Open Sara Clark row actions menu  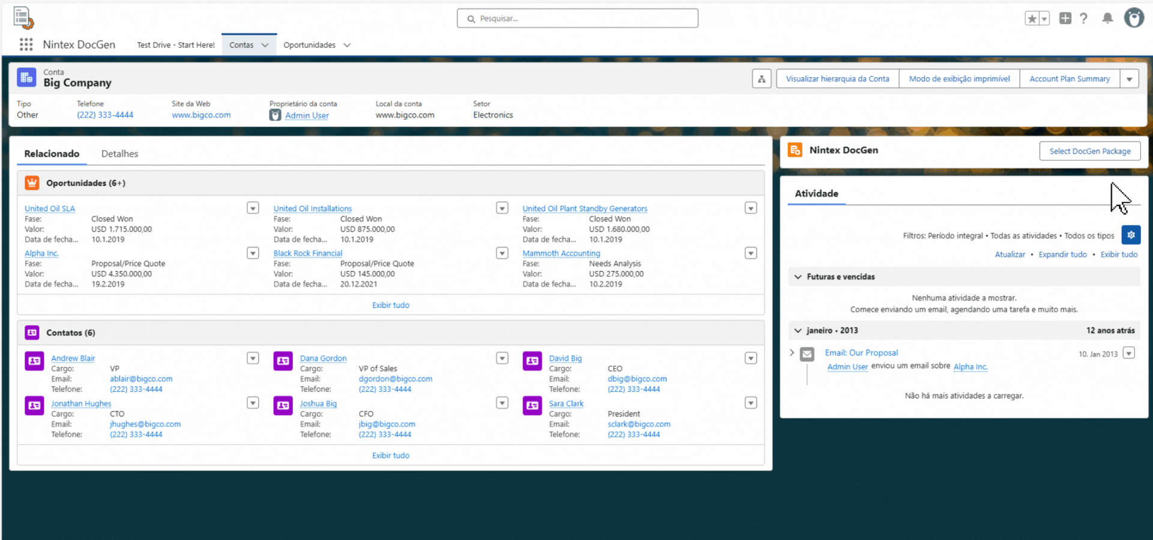coord(751,403)
